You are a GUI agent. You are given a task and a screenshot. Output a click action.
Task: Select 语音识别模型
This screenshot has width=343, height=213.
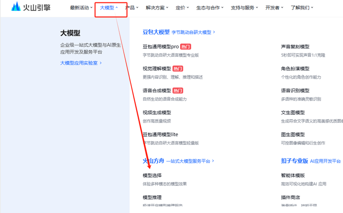(x=295, y=91)
